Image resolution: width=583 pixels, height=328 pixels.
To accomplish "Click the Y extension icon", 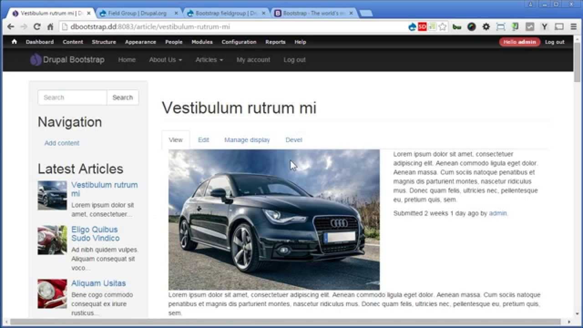I will pos(544,27).
